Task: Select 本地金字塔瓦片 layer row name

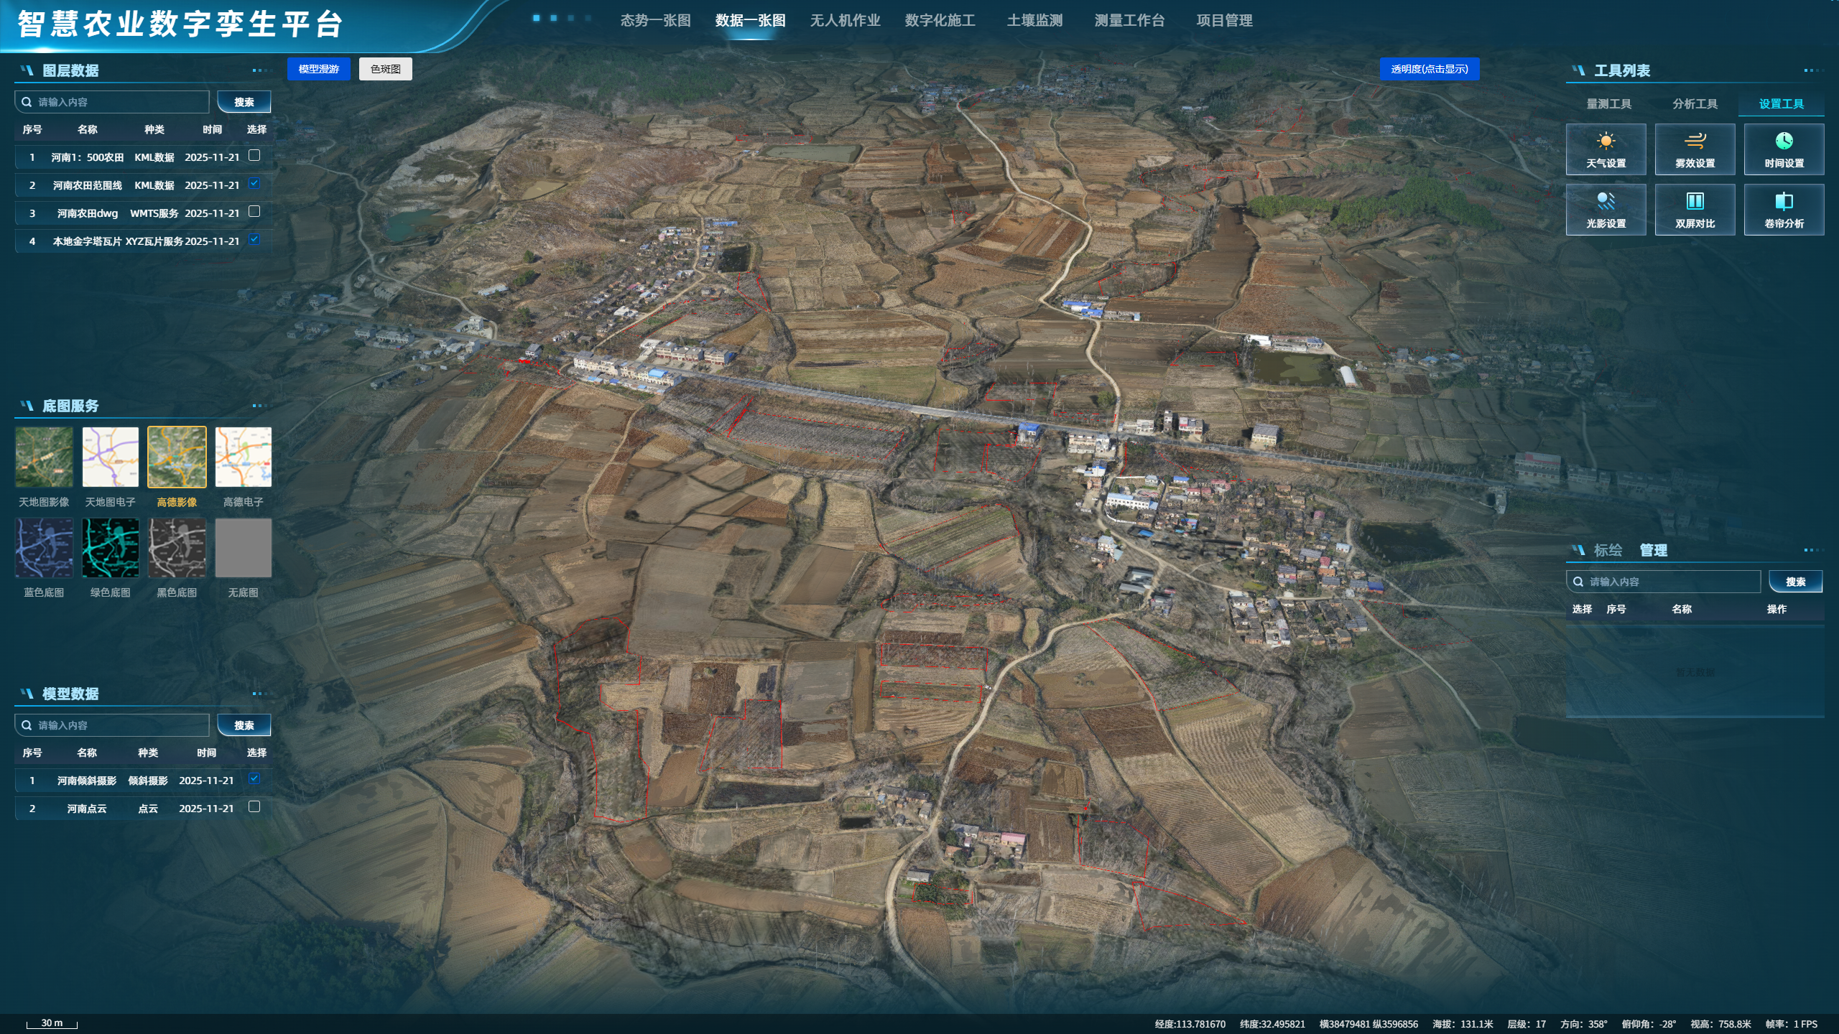Action: (x=87, y=241)
